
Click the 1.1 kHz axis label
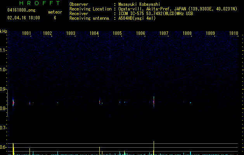3,50
